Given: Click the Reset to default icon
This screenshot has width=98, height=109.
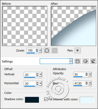Looking at the screenshot, I should (x=93, y=61).
